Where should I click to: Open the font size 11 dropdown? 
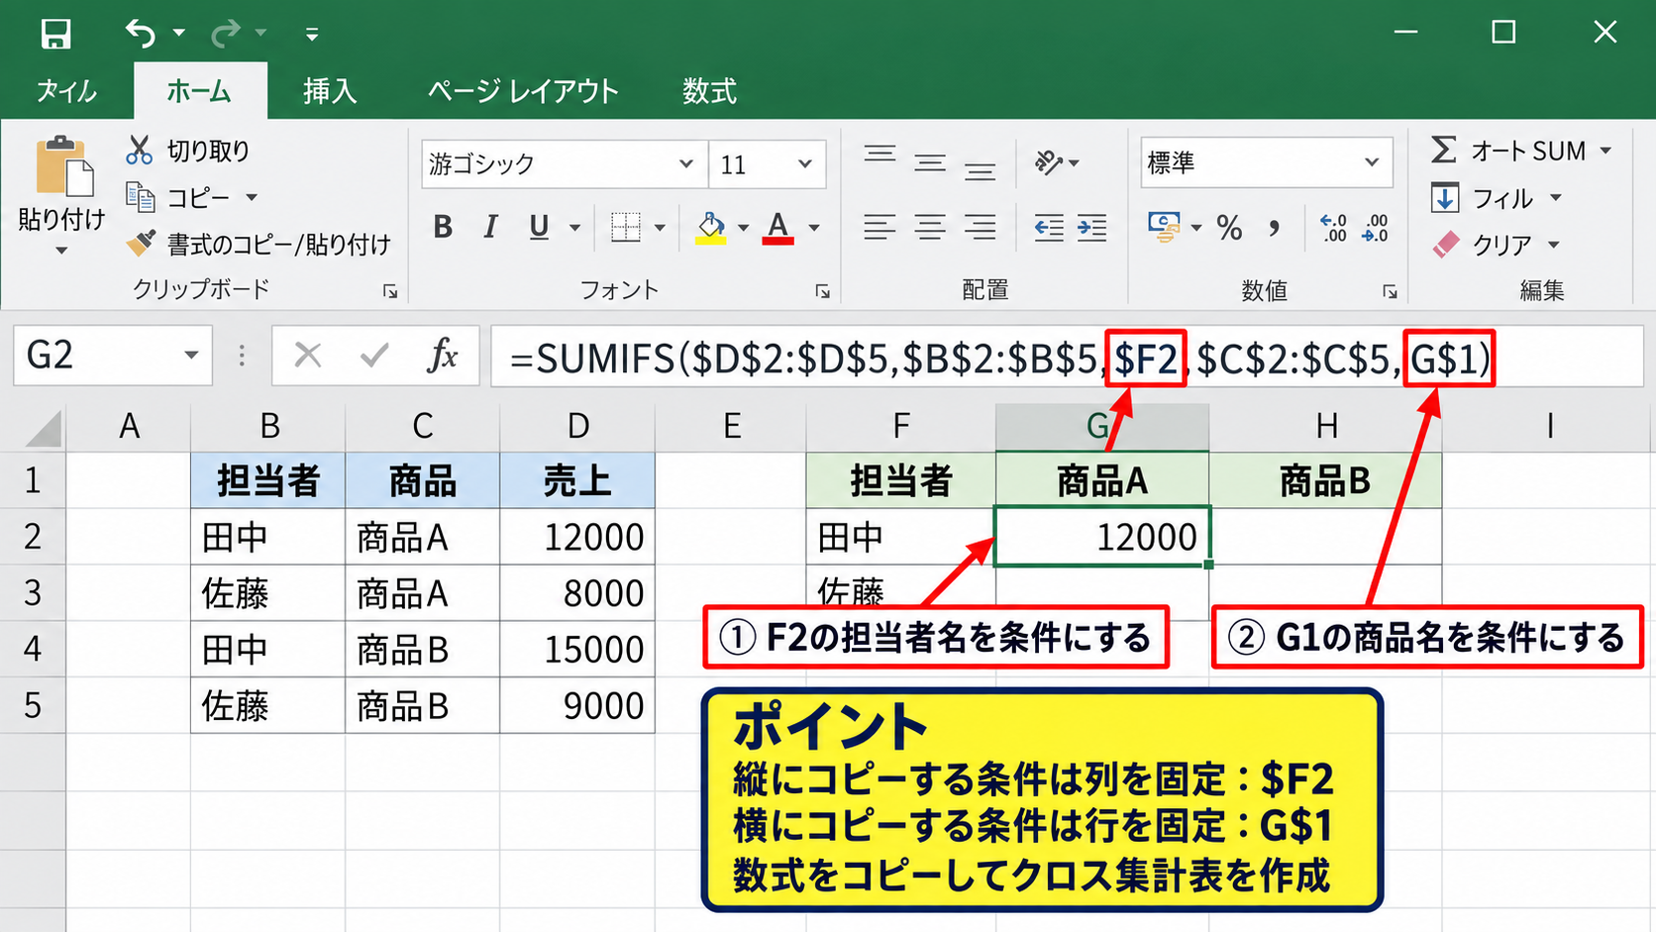805,163
